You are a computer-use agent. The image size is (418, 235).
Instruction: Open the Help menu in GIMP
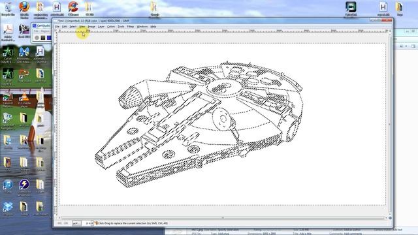[x=153, y=27]
